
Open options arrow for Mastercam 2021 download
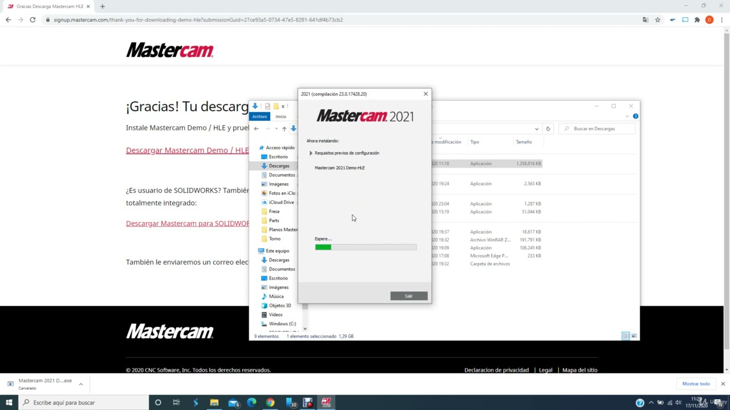tap(81, 384)
